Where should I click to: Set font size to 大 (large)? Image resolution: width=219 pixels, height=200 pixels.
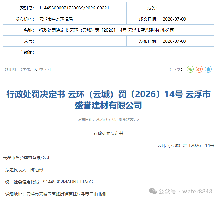pos(35,69)
